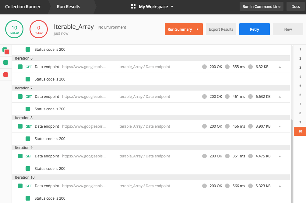The height and width of the screenshot is (203, 306).
Task: Collapse Iteration 8's Data endpoint details
Action: coord(280,126)
